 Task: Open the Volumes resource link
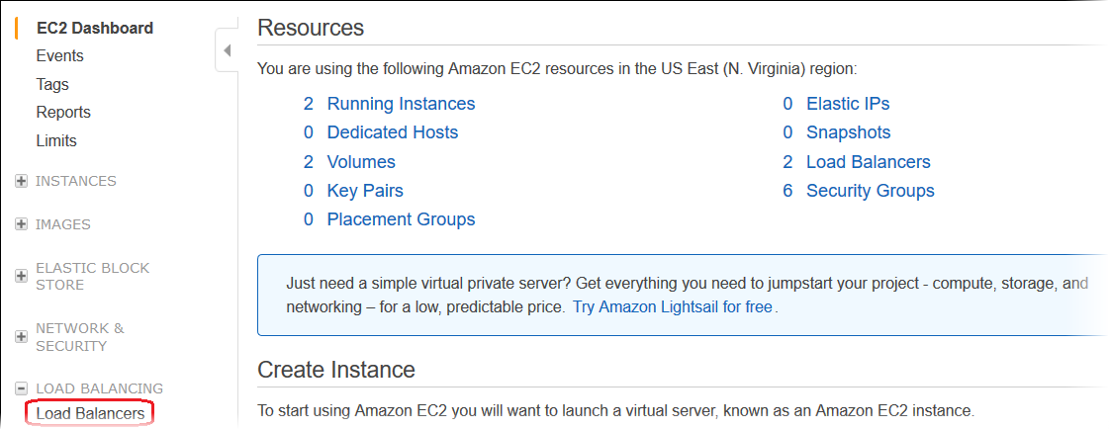click(x=361, y=162)
